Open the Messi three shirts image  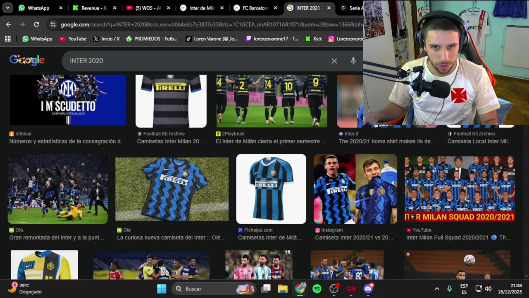click(259, 265)
